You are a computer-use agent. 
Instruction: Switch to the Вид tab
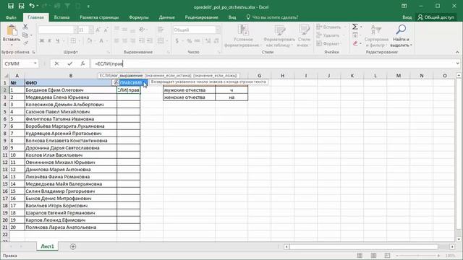[x=232, y=17]
